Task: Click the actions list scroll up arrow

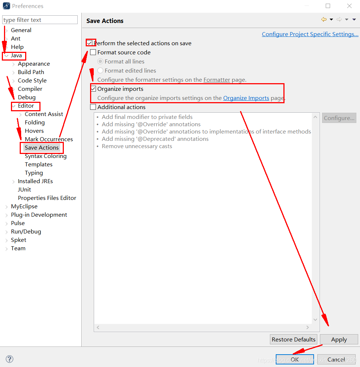Action: [x=315, y=117]
